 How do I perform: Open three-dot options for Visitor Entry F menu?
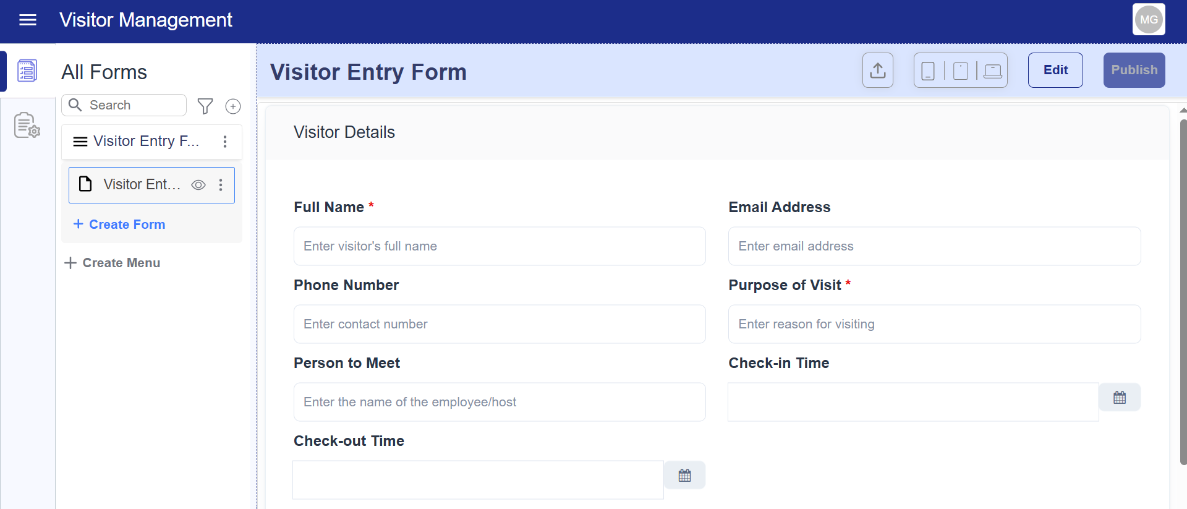click(225, 142)
